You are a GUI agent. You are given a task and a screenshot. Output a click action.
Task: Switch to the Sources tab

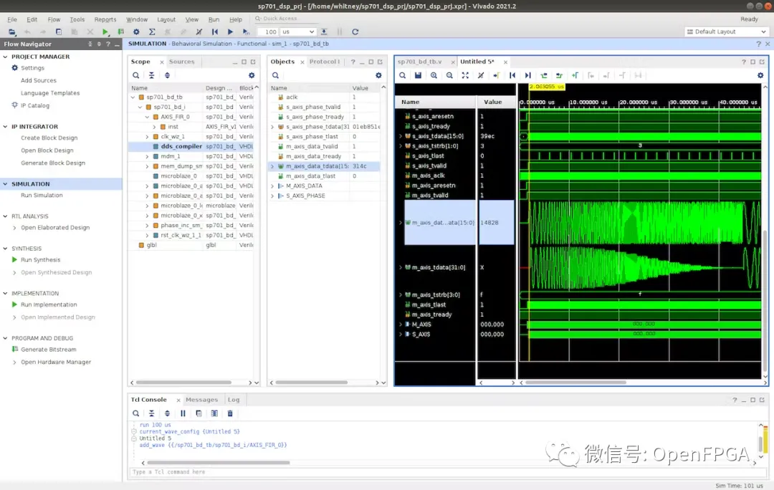181,62
